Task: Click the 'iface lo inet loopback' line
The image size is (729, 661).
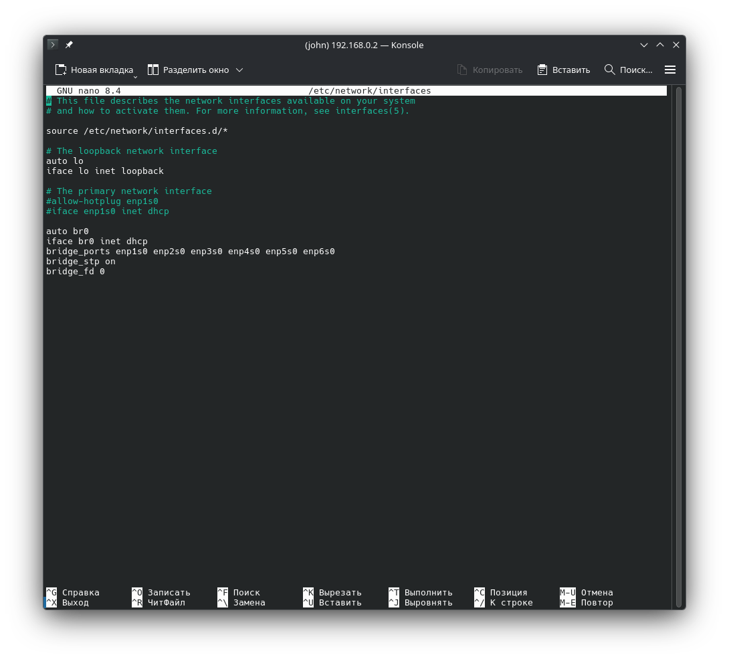Action: (105, 171)
